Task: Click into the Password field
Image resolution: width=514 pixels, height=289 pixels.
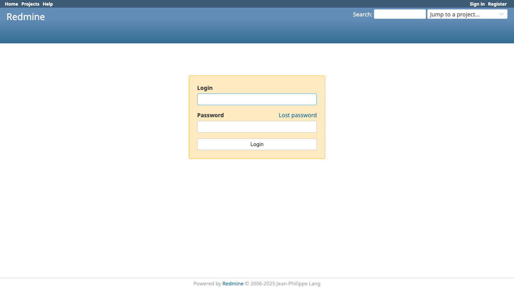Action: pos(257,126)
